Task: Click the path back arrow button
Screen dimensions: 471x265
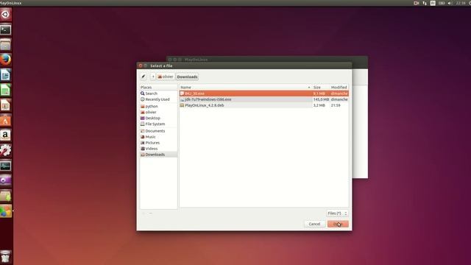Action: click(152, 77)
